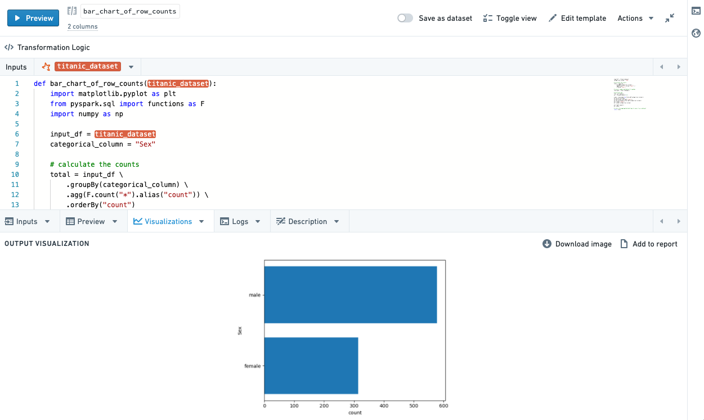Image resolution: width=704 pixels, height=420 pixels.
Task: Click the Toggle view checklist icon
Action: 488,18
